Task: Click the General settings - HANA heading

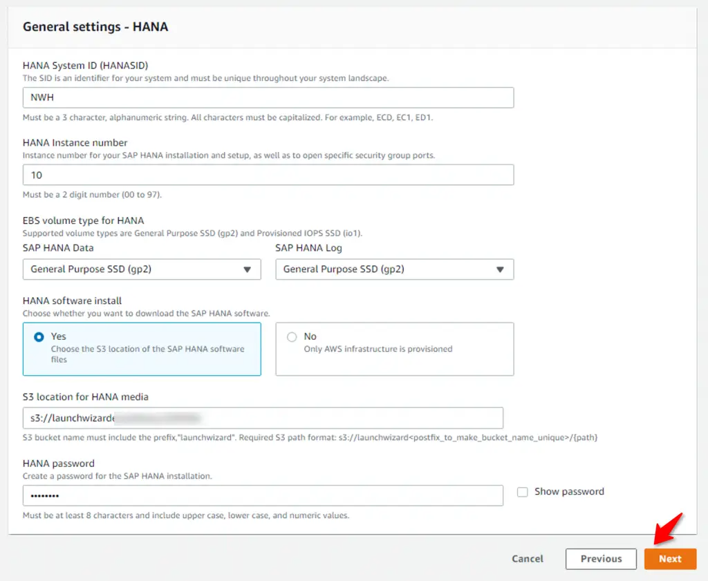Action: [95, 27]
